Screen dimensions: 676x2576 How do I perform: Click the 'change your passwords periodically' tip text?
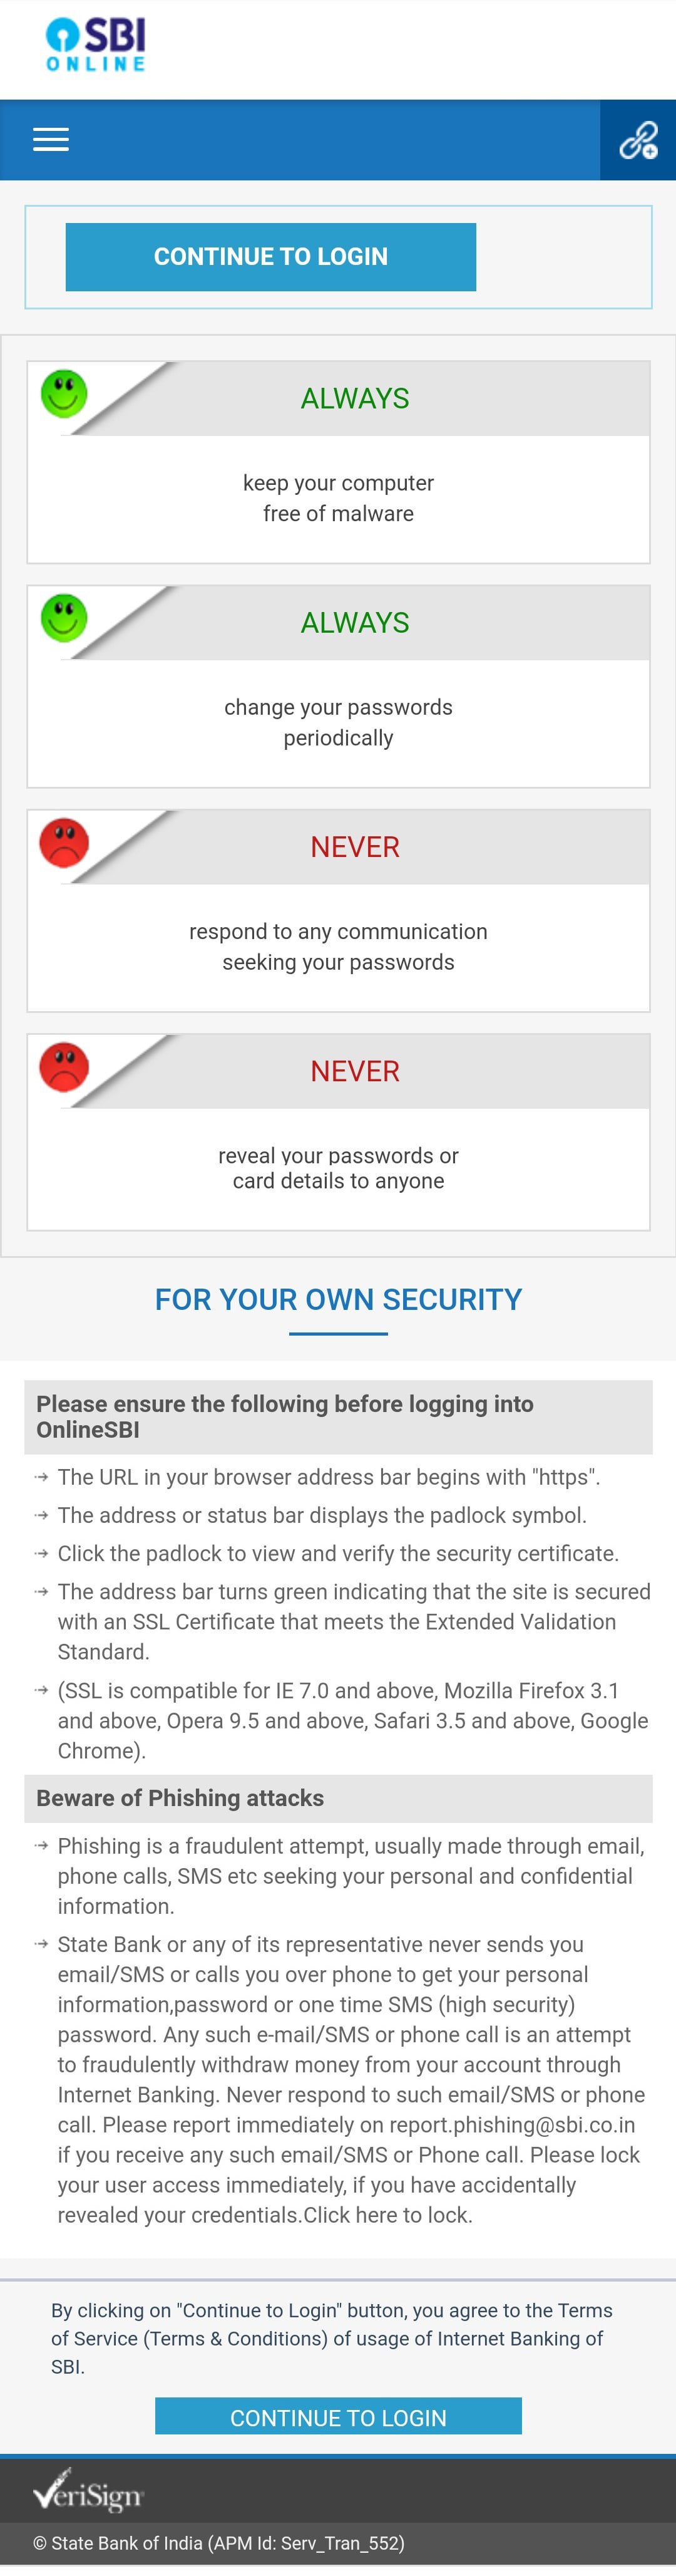(x=337, y=722)
